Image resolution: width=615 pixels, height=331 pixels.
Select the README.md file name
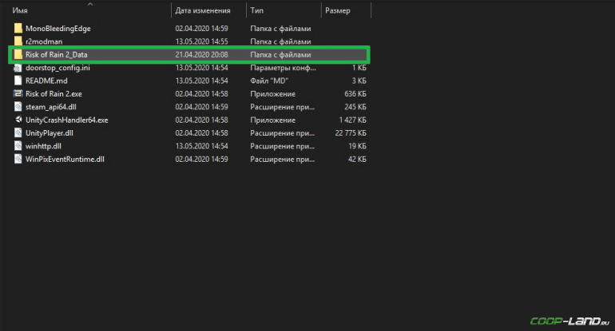point(46,81)
